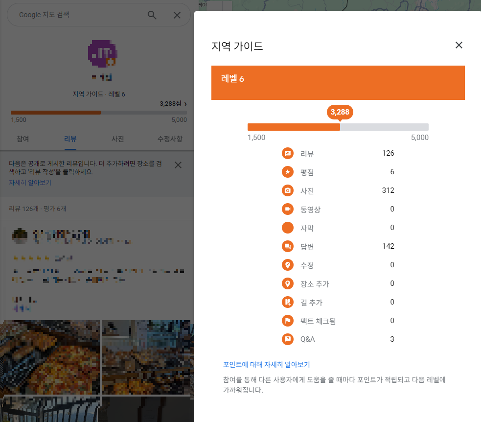The image size is (481, 422).
Task: Click the 레벨 6 orange banner
Action: coord(338,83)
